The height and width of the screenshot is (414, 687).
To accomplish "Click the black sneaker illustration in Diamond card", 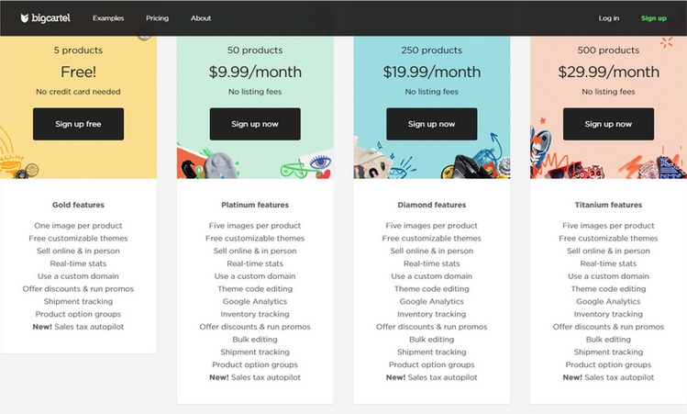I will tap(472, 167).
